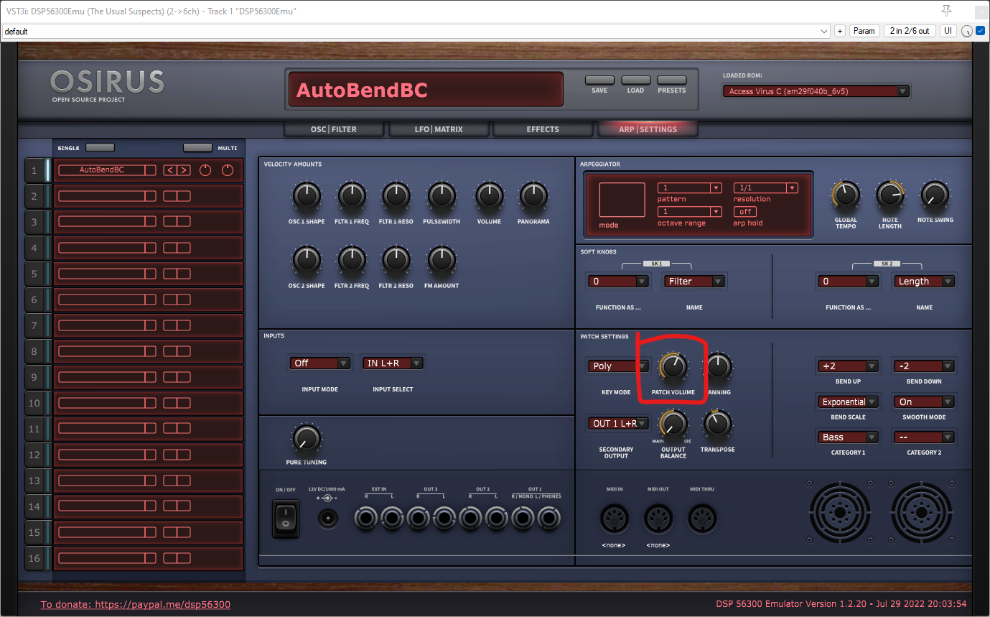The height and width of the screenshot is (617, 990).
Task: Open the EFFECTS tab
Action: tap(543, 129)
